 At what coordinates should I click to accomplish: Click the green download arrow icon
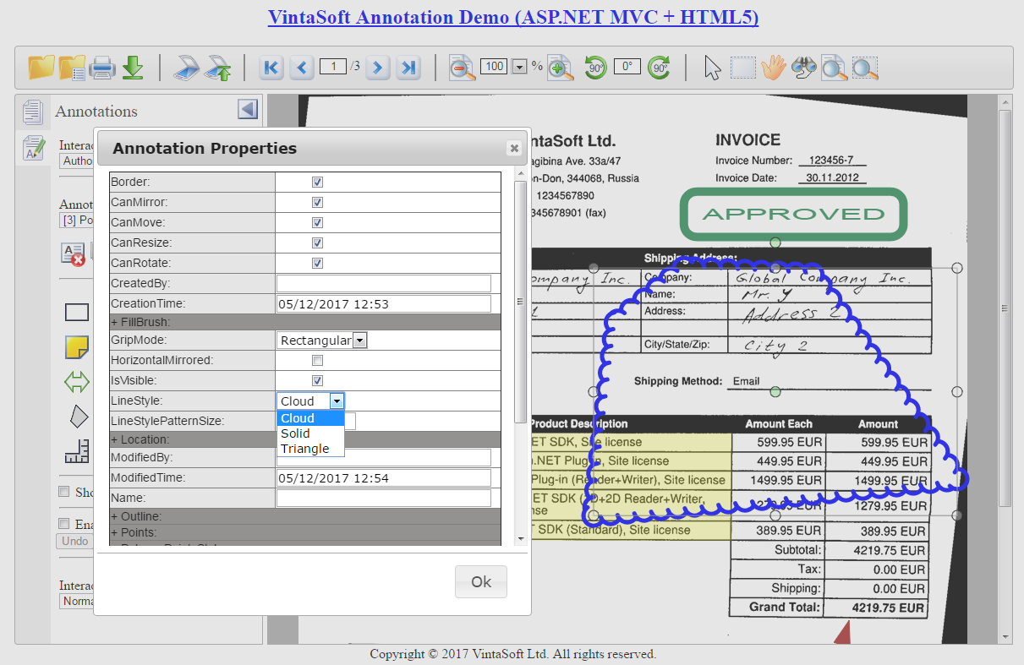click(x=133, y=68)
